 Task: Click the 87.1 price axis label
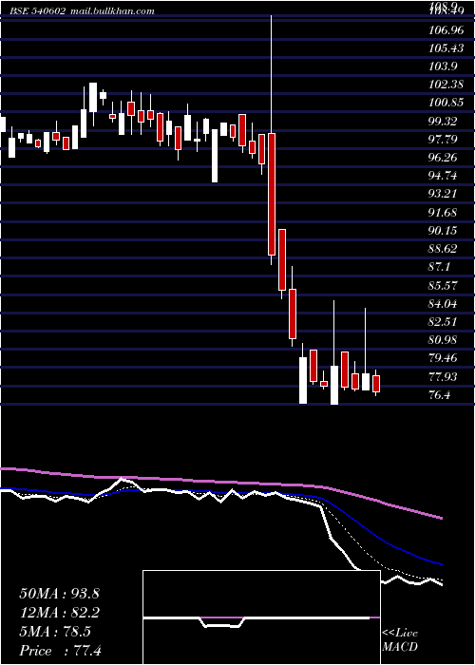coord(439,267)
